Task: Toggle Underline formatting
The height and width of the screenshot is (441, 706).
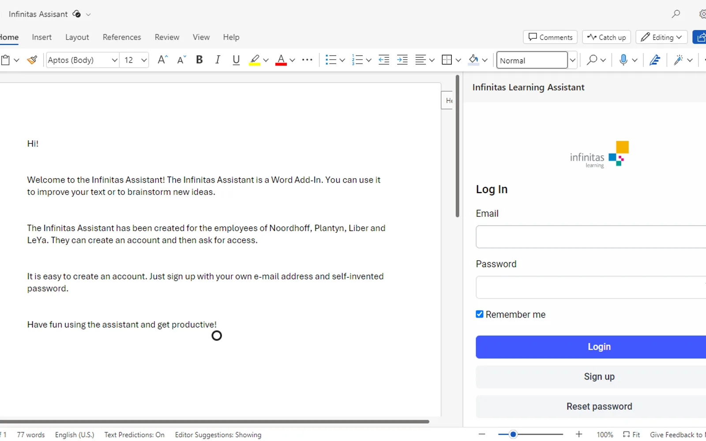Action: pyautogui.click(x=236, y=60)
